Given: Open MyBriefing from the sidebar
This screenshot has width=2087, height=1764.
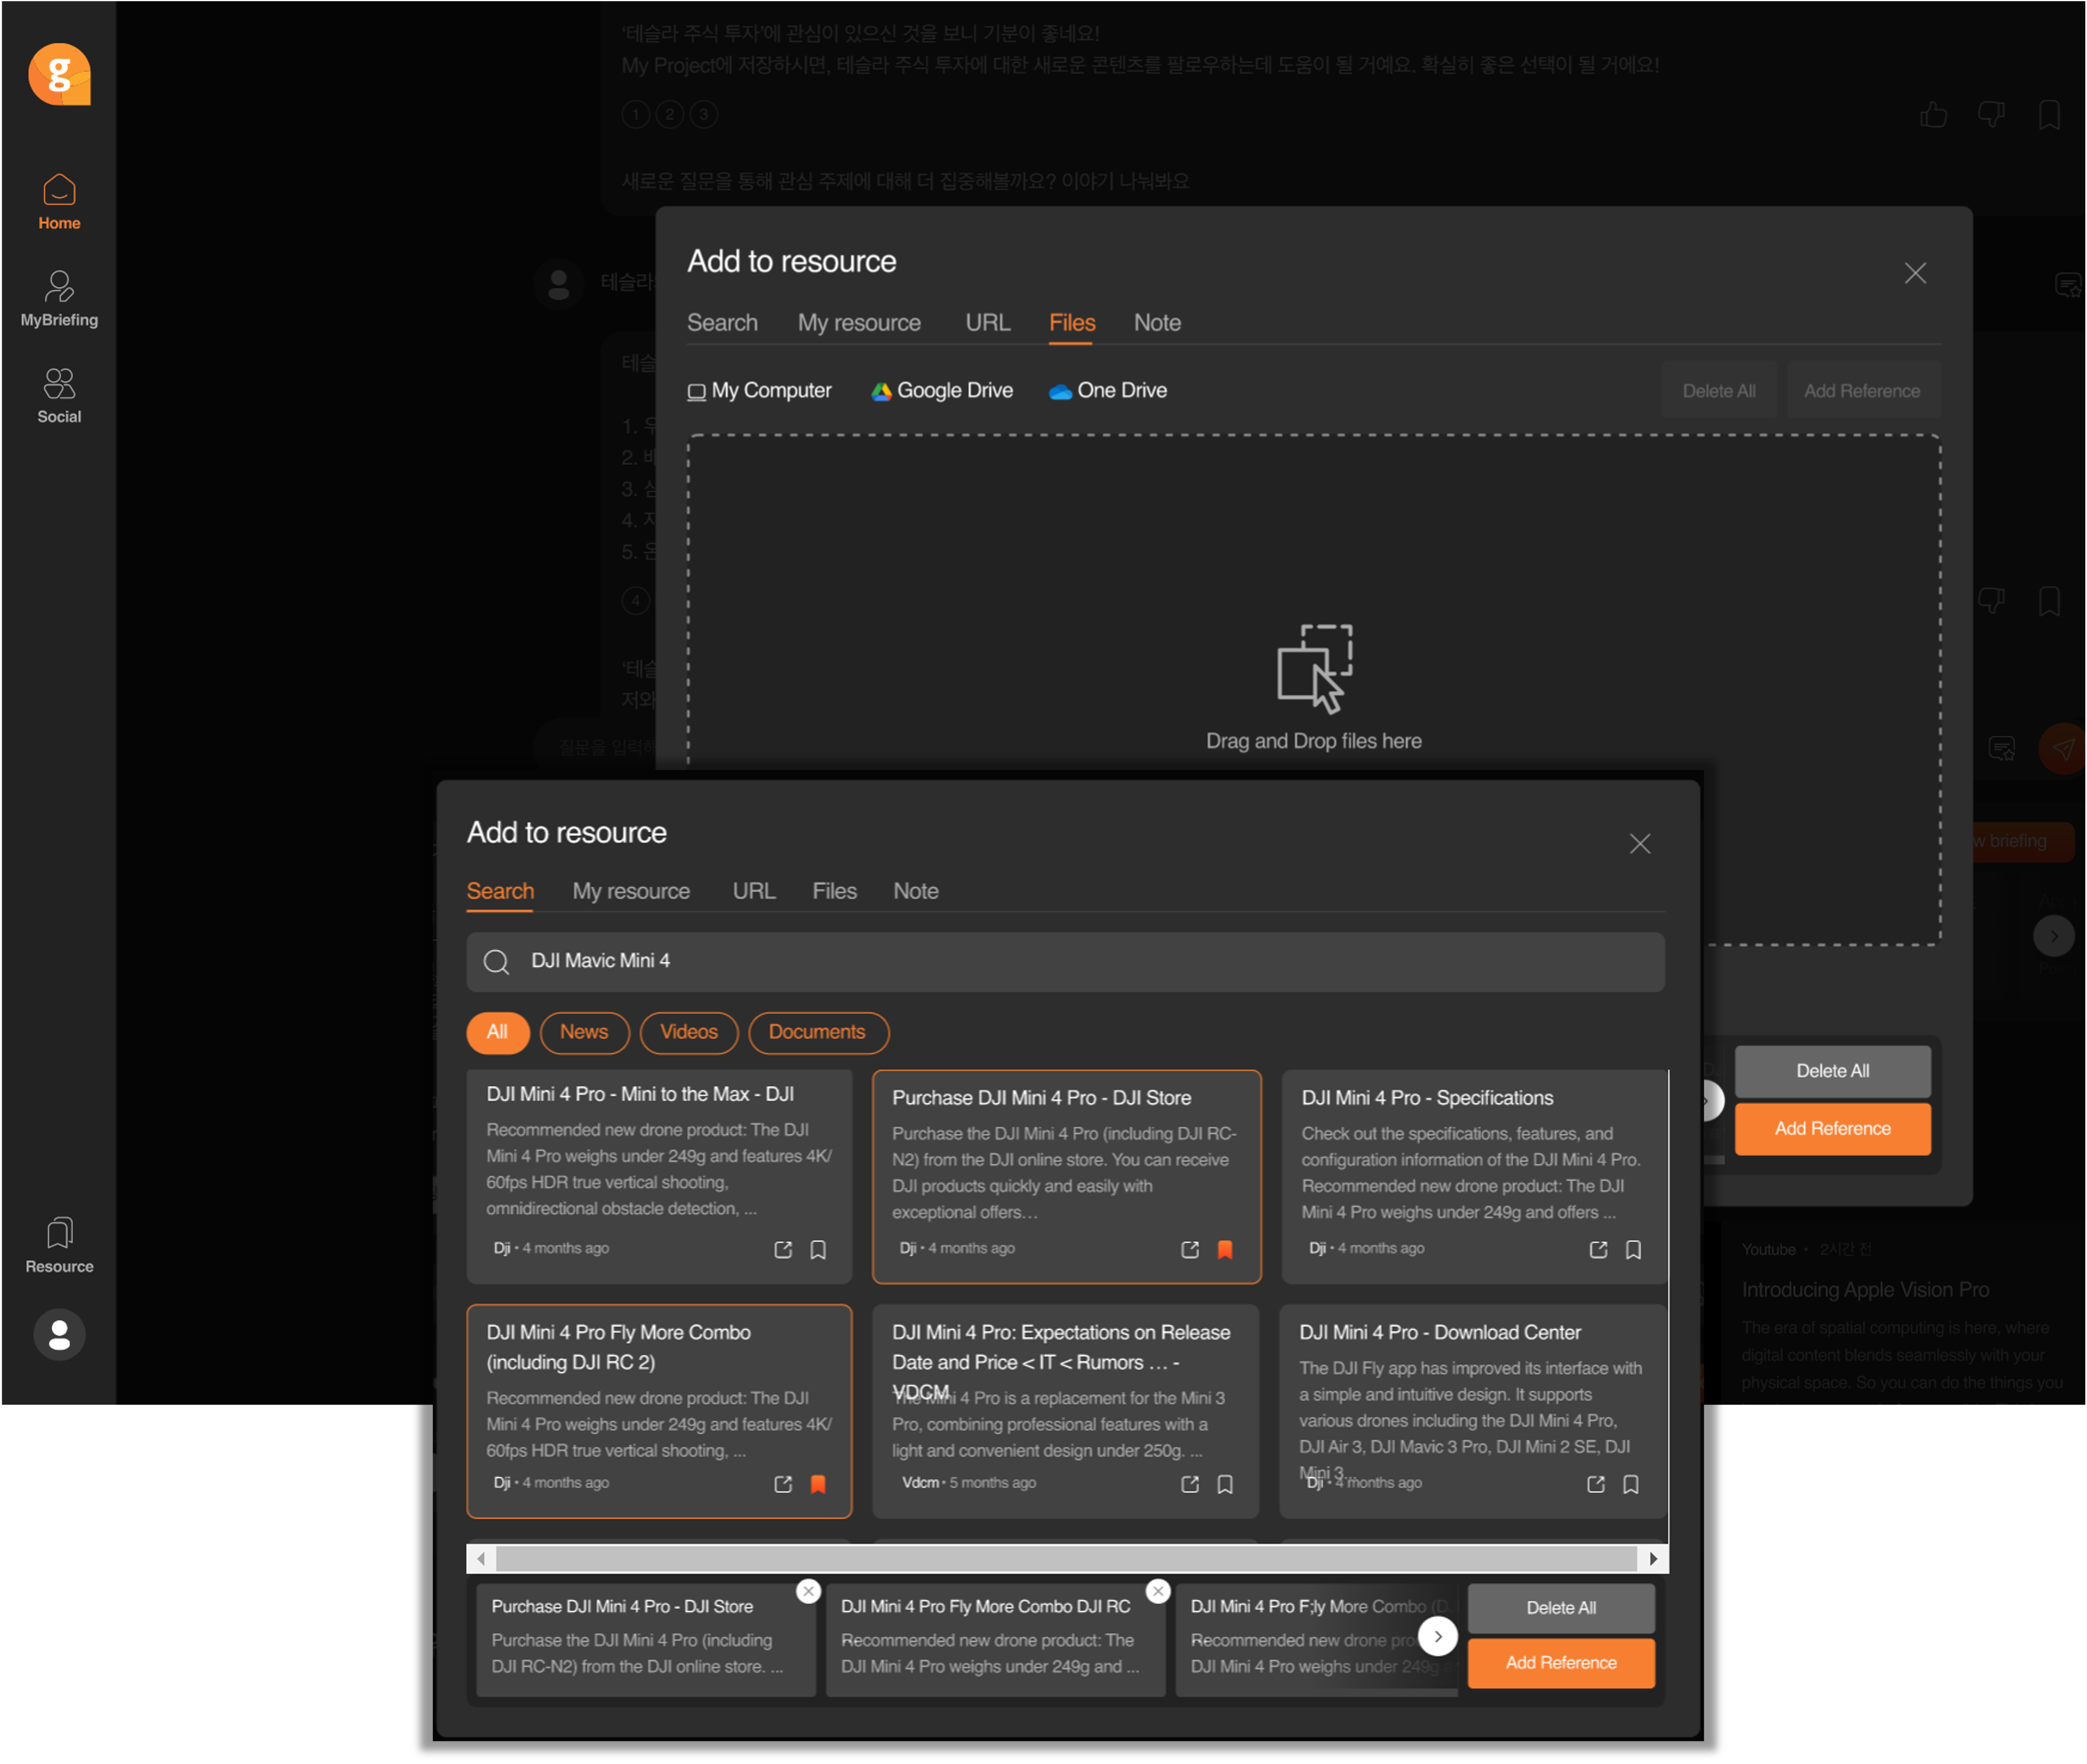Looking at the screenshot, I should 59,298.
